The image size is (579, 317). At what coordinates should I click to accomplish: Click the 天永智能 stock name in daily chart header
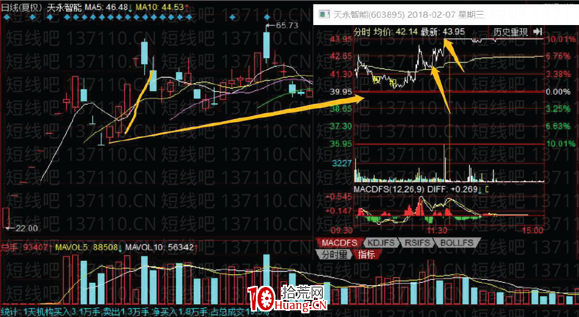[64, 7]
